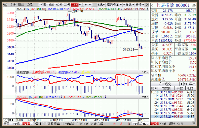Select the 10:18 trade row

coord(172,92)
